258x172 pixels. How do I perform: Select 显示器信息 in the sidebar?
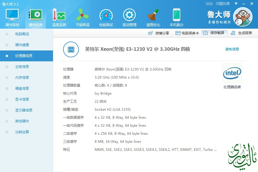pyautogui.click(x=26, y=110)
